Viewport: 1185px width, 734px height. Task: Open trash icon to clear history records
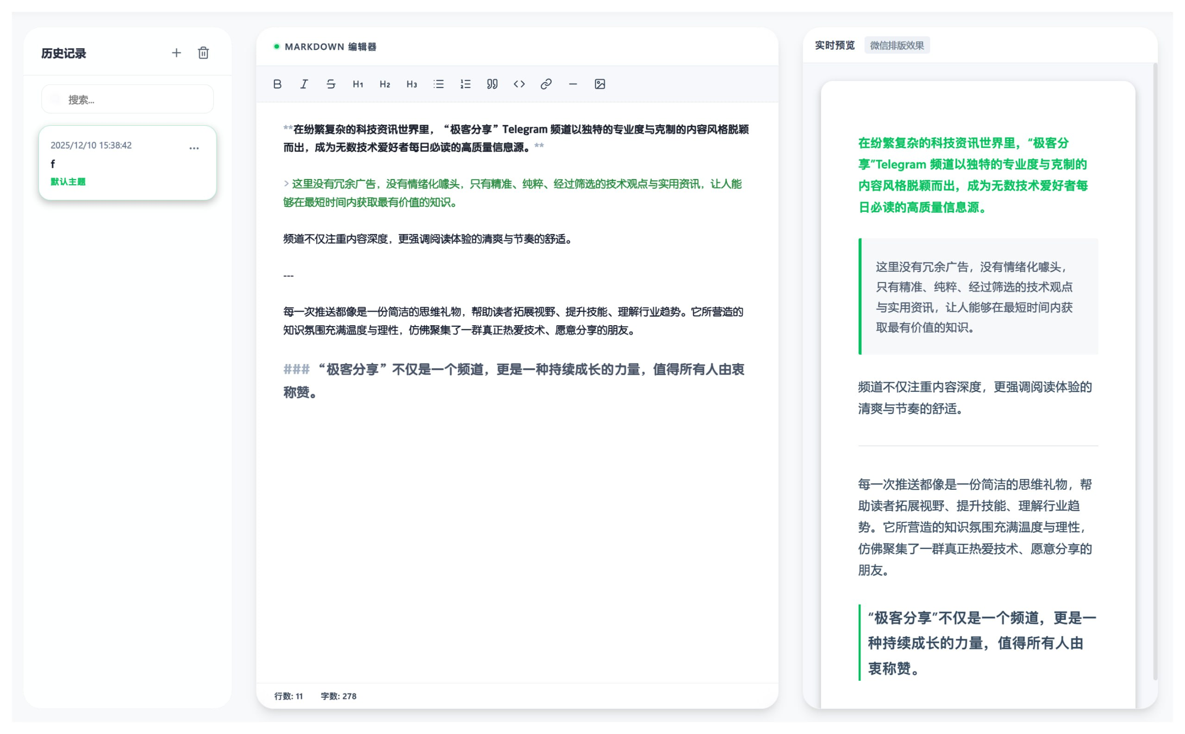coord(204,53)
